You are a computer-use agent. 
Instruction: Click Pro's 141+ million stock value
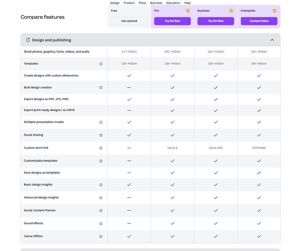[x=172, y=52]
